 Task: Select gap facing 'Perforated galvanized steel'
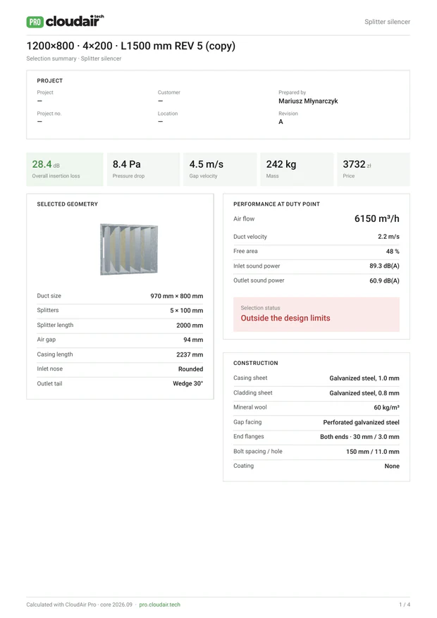pyautogui.click(x=361, y=422)
